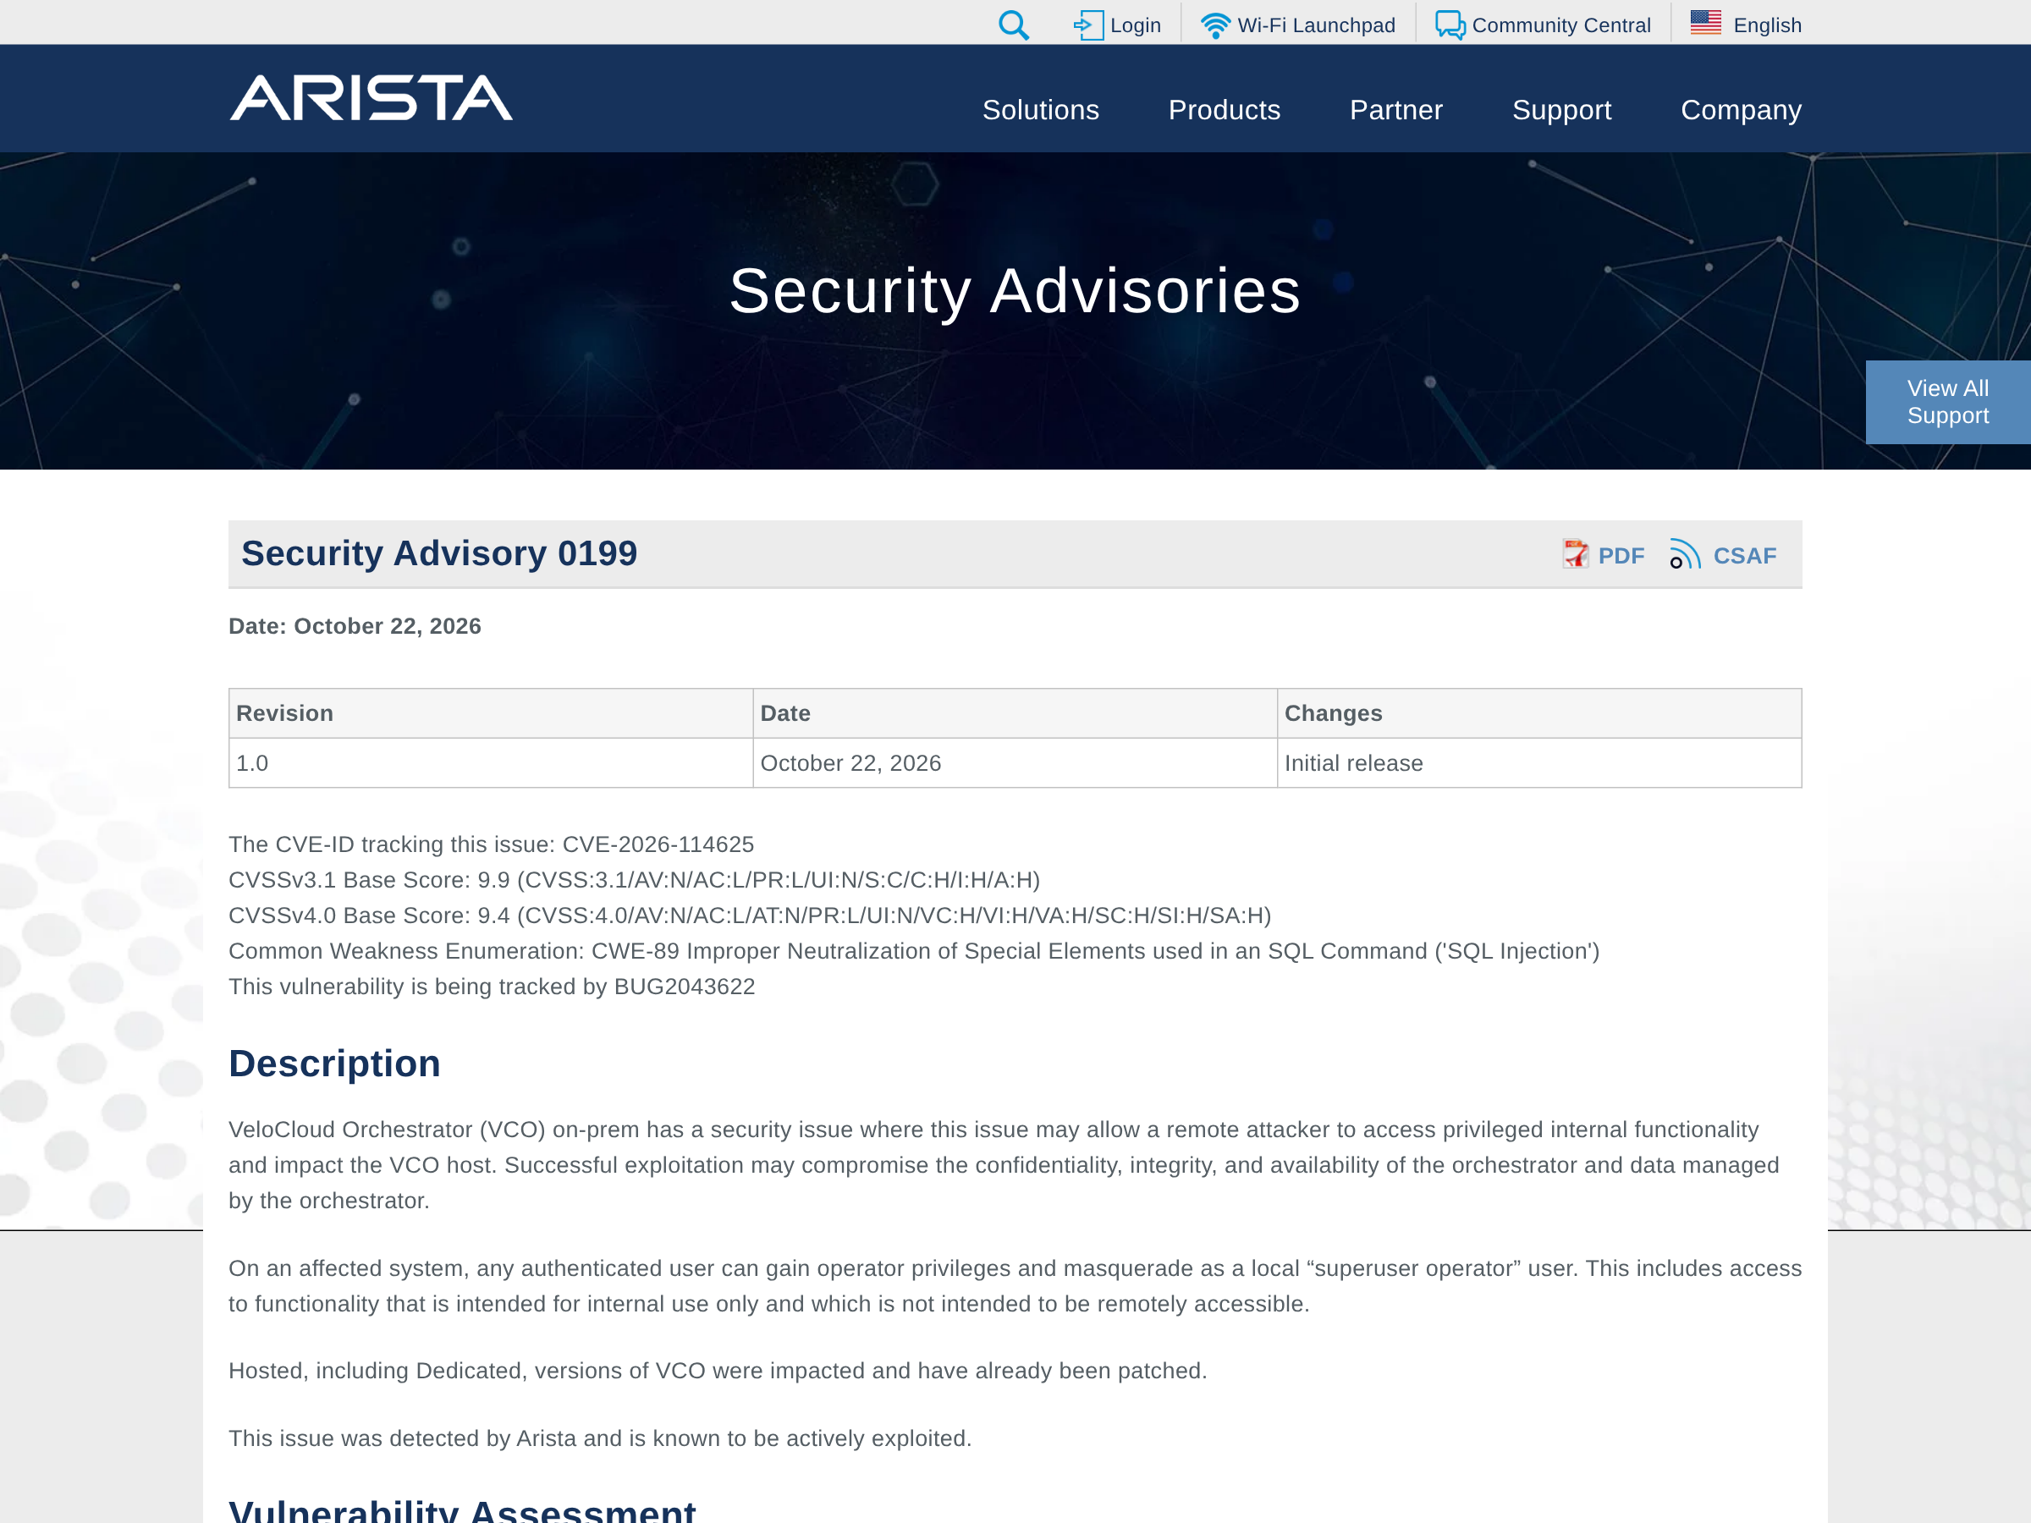The height and width of the screenshot is (1523, 2031).
Task: Click the BUG2043622 tracking line
Action: tap(491, 987)
